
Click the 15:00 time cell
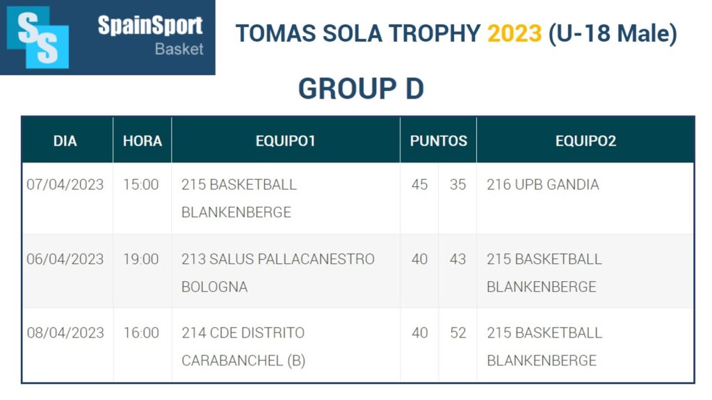(x=141, y=185)
